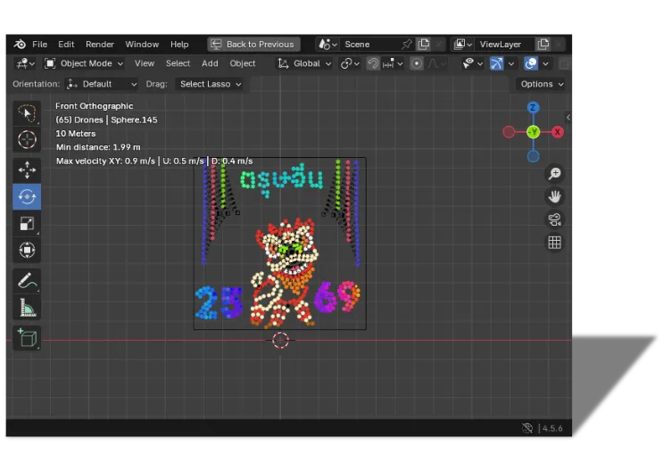The width and height of the screenshot is (663, 471).
Task: Click the 'Min distance: 1.99 m' text
Action: click(98, 147)
